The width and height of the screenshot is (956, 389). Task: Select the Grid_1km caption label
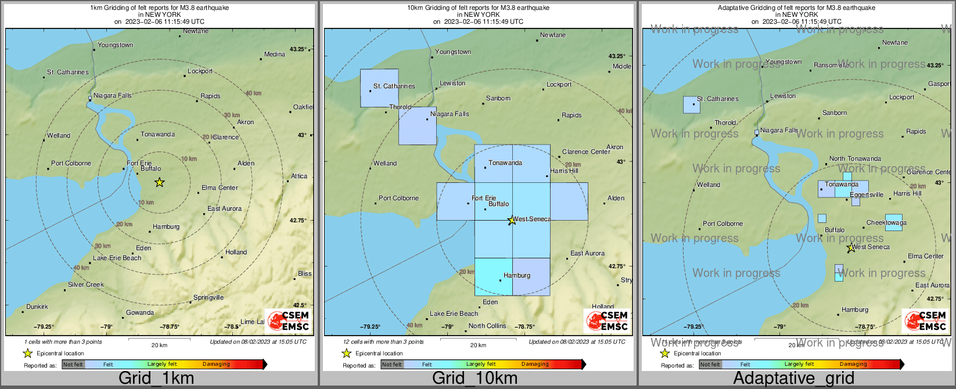[x=156, y=378]
